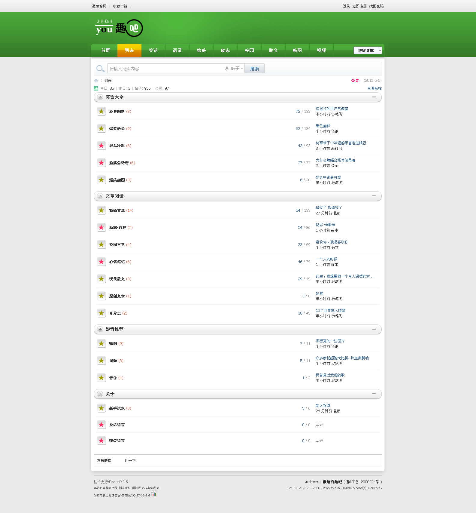Click the 找回密码 link
The width and height of the screenshot is (476, 513).
376,6
